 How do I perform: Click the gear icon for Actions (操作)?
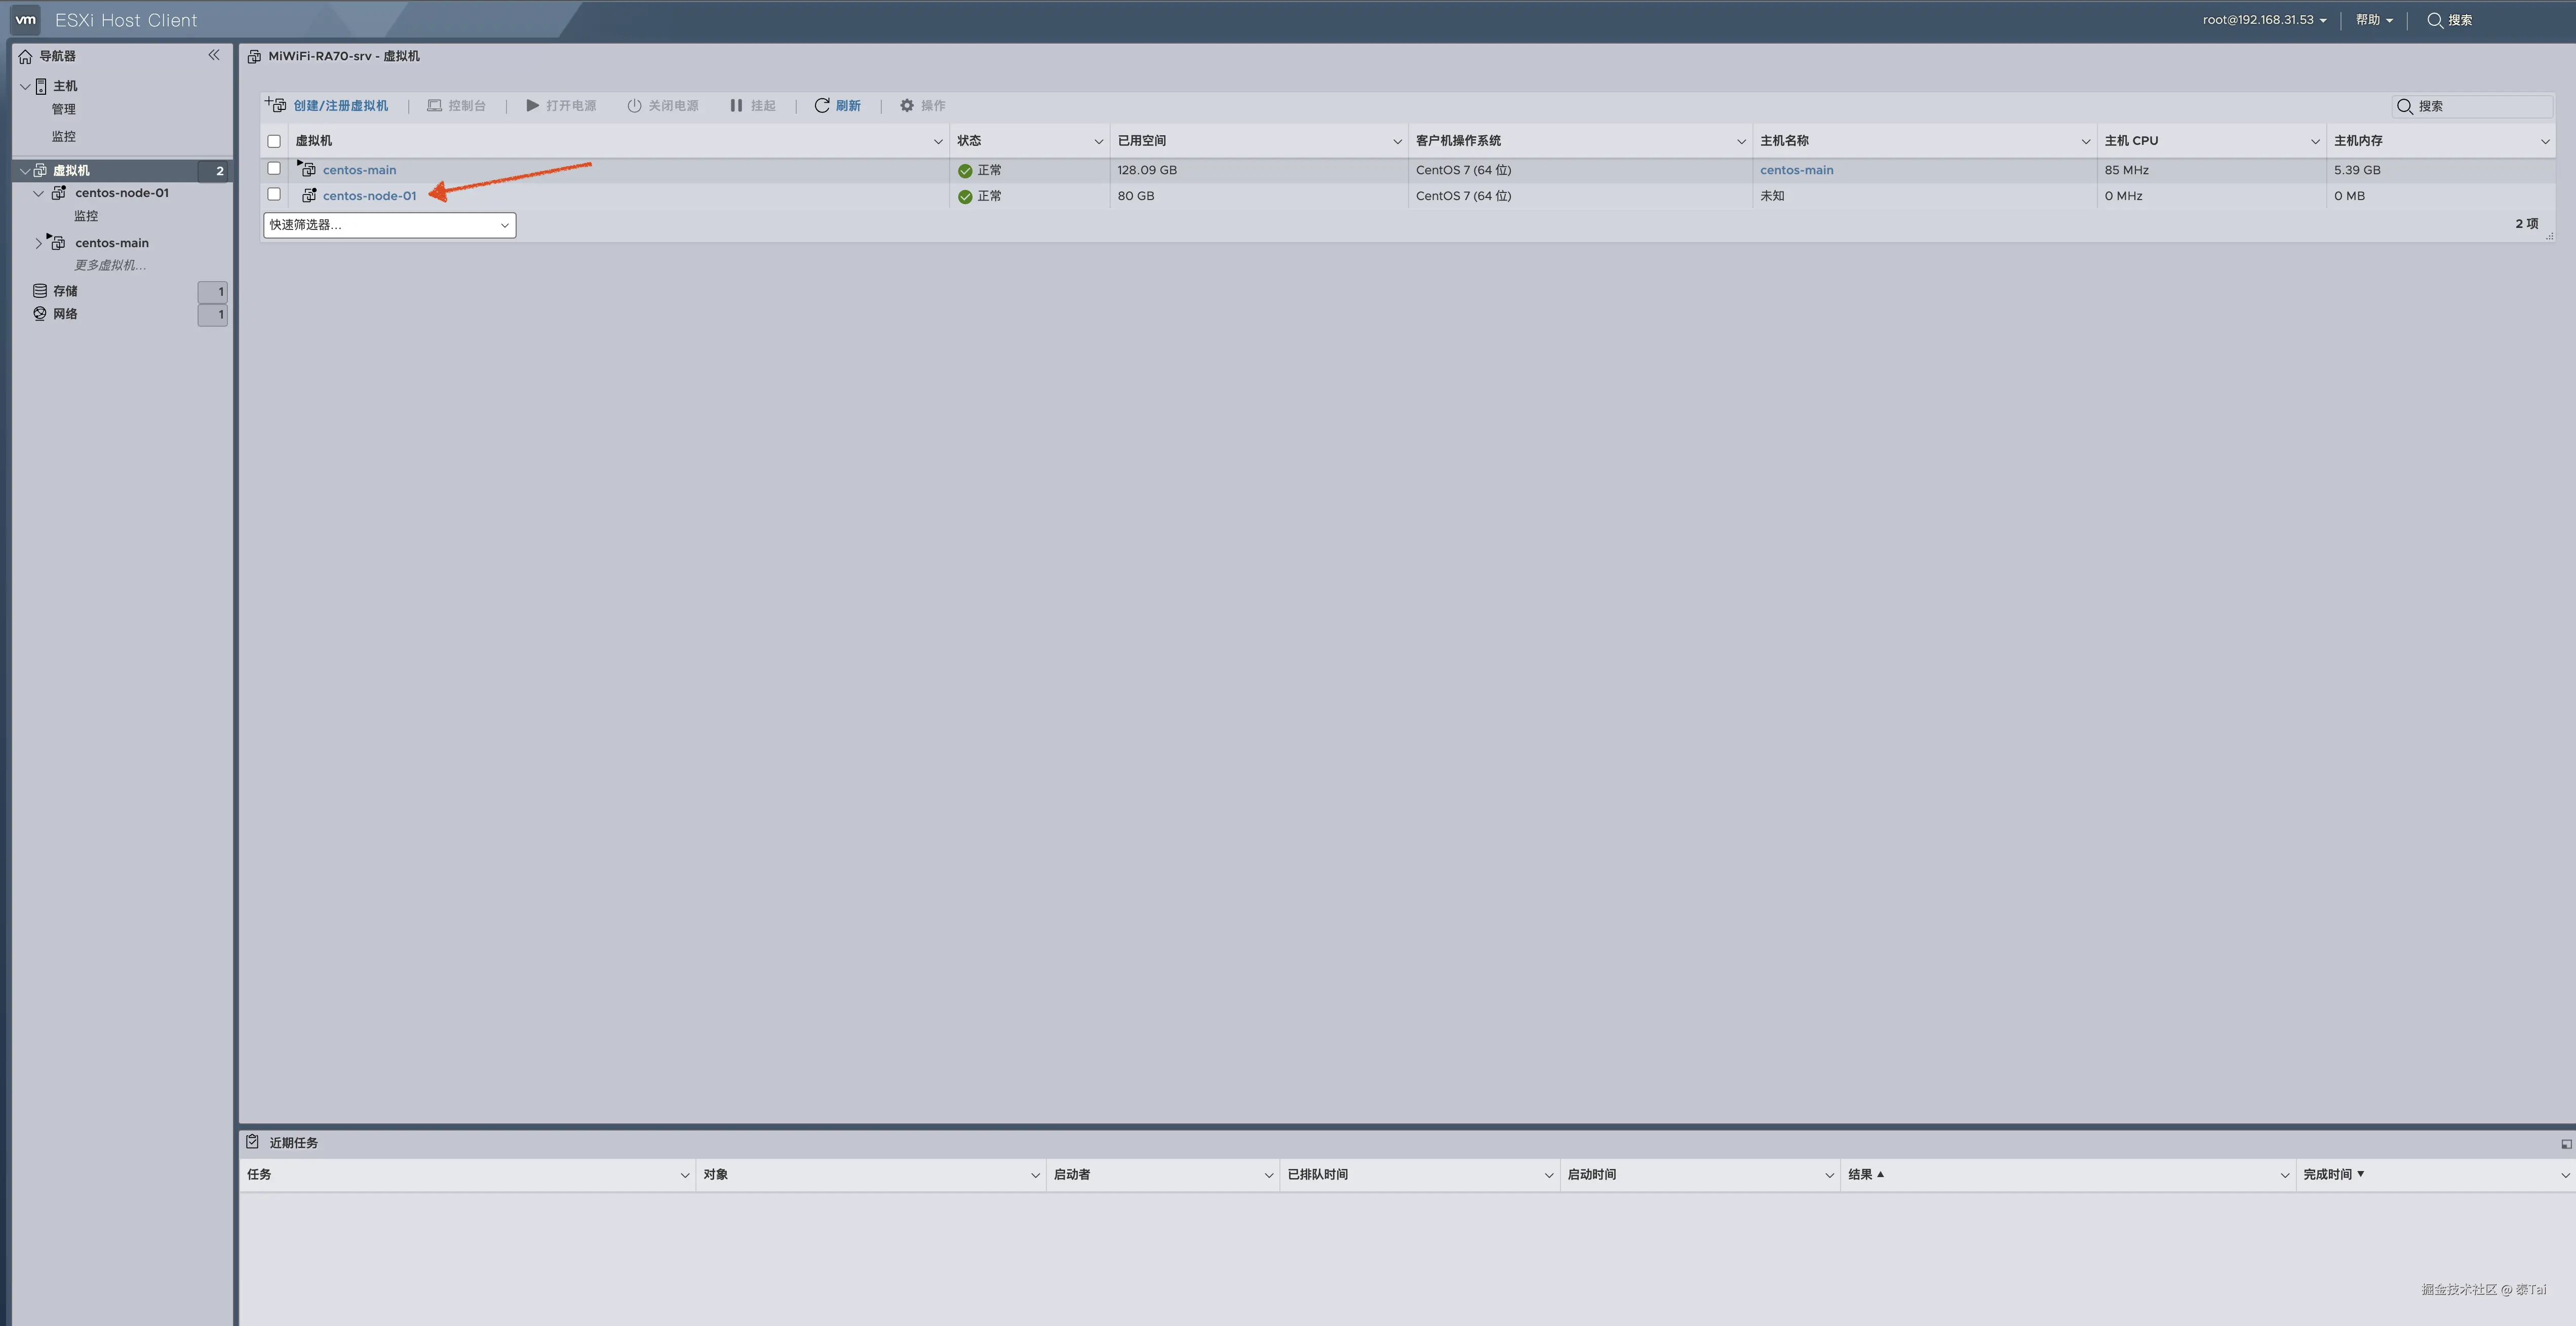(x=907, y=105)
